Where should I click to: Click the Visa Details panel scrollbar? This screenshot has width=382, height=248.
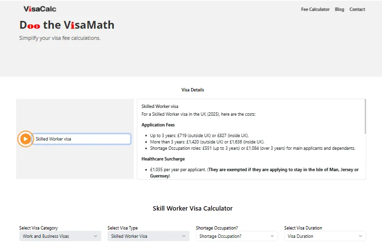point(365,117)
